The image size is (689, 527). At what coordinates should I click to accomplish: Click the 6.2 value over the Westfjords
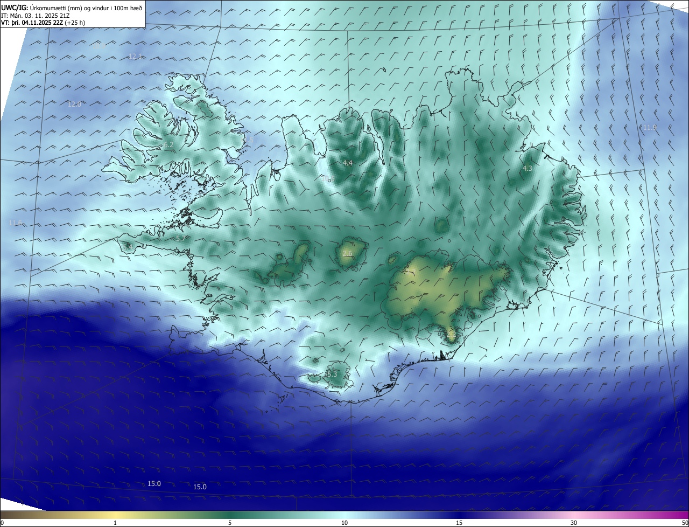[x=168, y=145]
